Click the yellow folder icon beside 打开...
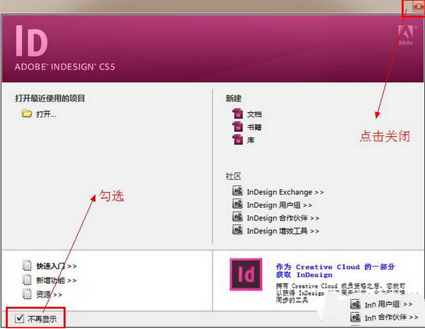Viewport: 425px width, 329px height. click(27, 114)
